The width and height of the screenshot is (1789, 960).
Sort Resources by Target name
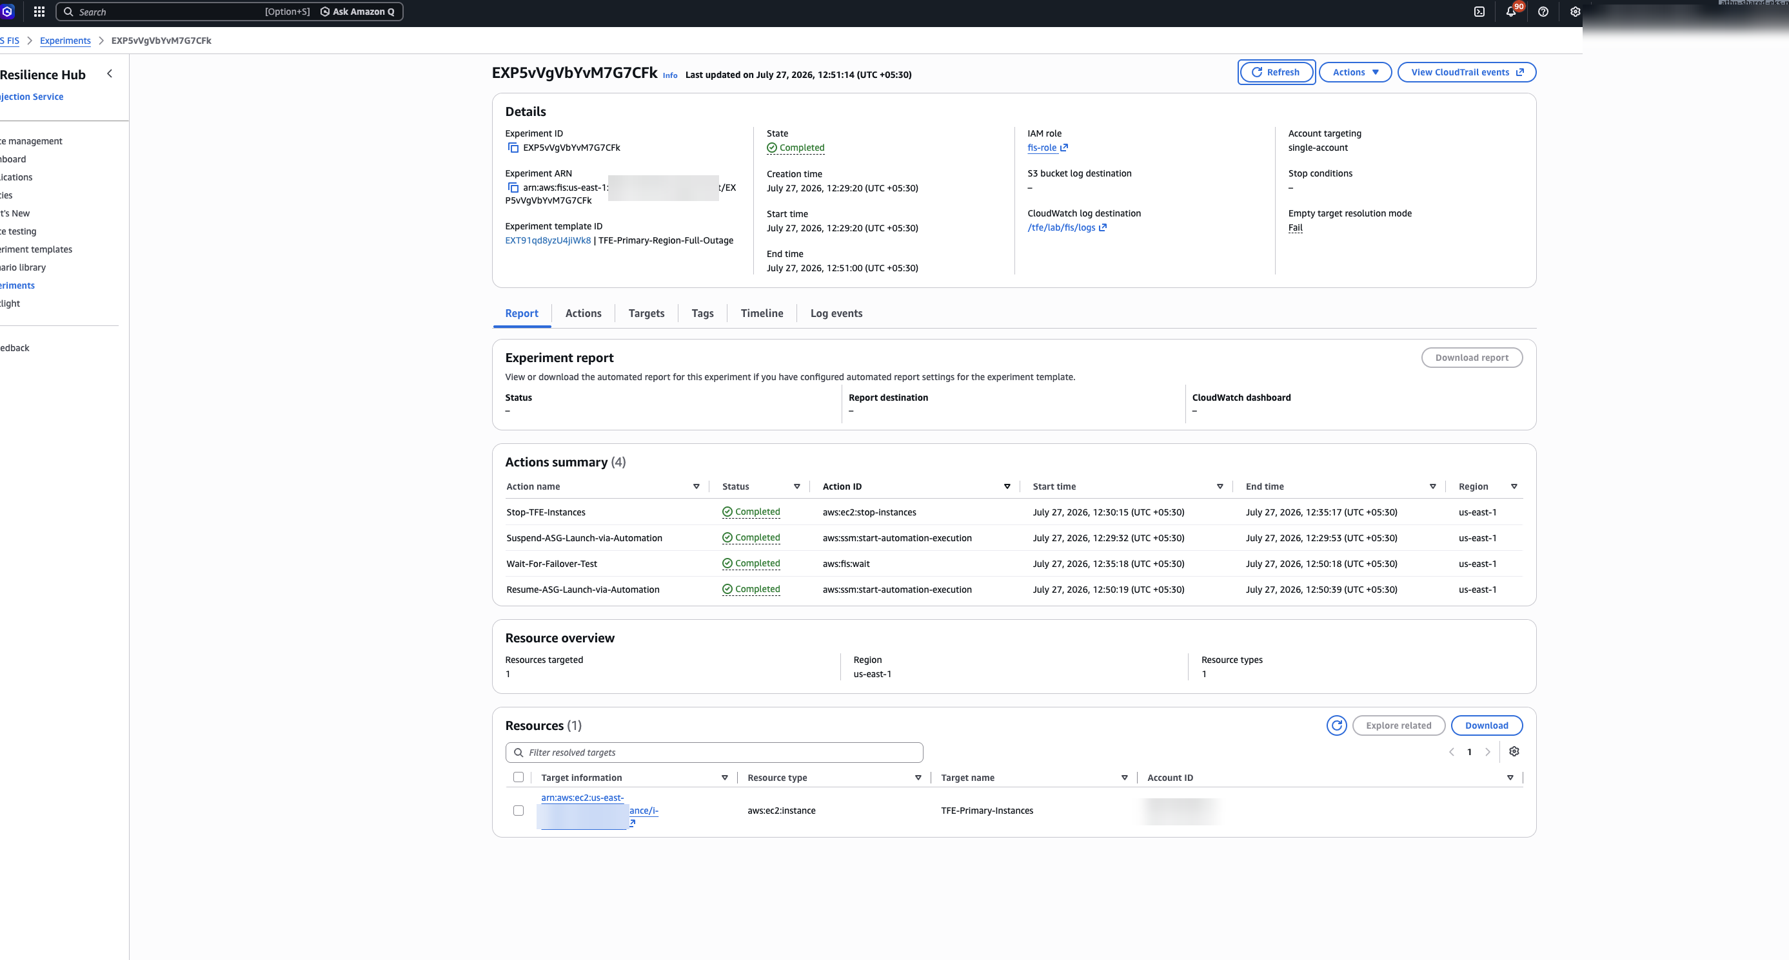point(1124,778)
